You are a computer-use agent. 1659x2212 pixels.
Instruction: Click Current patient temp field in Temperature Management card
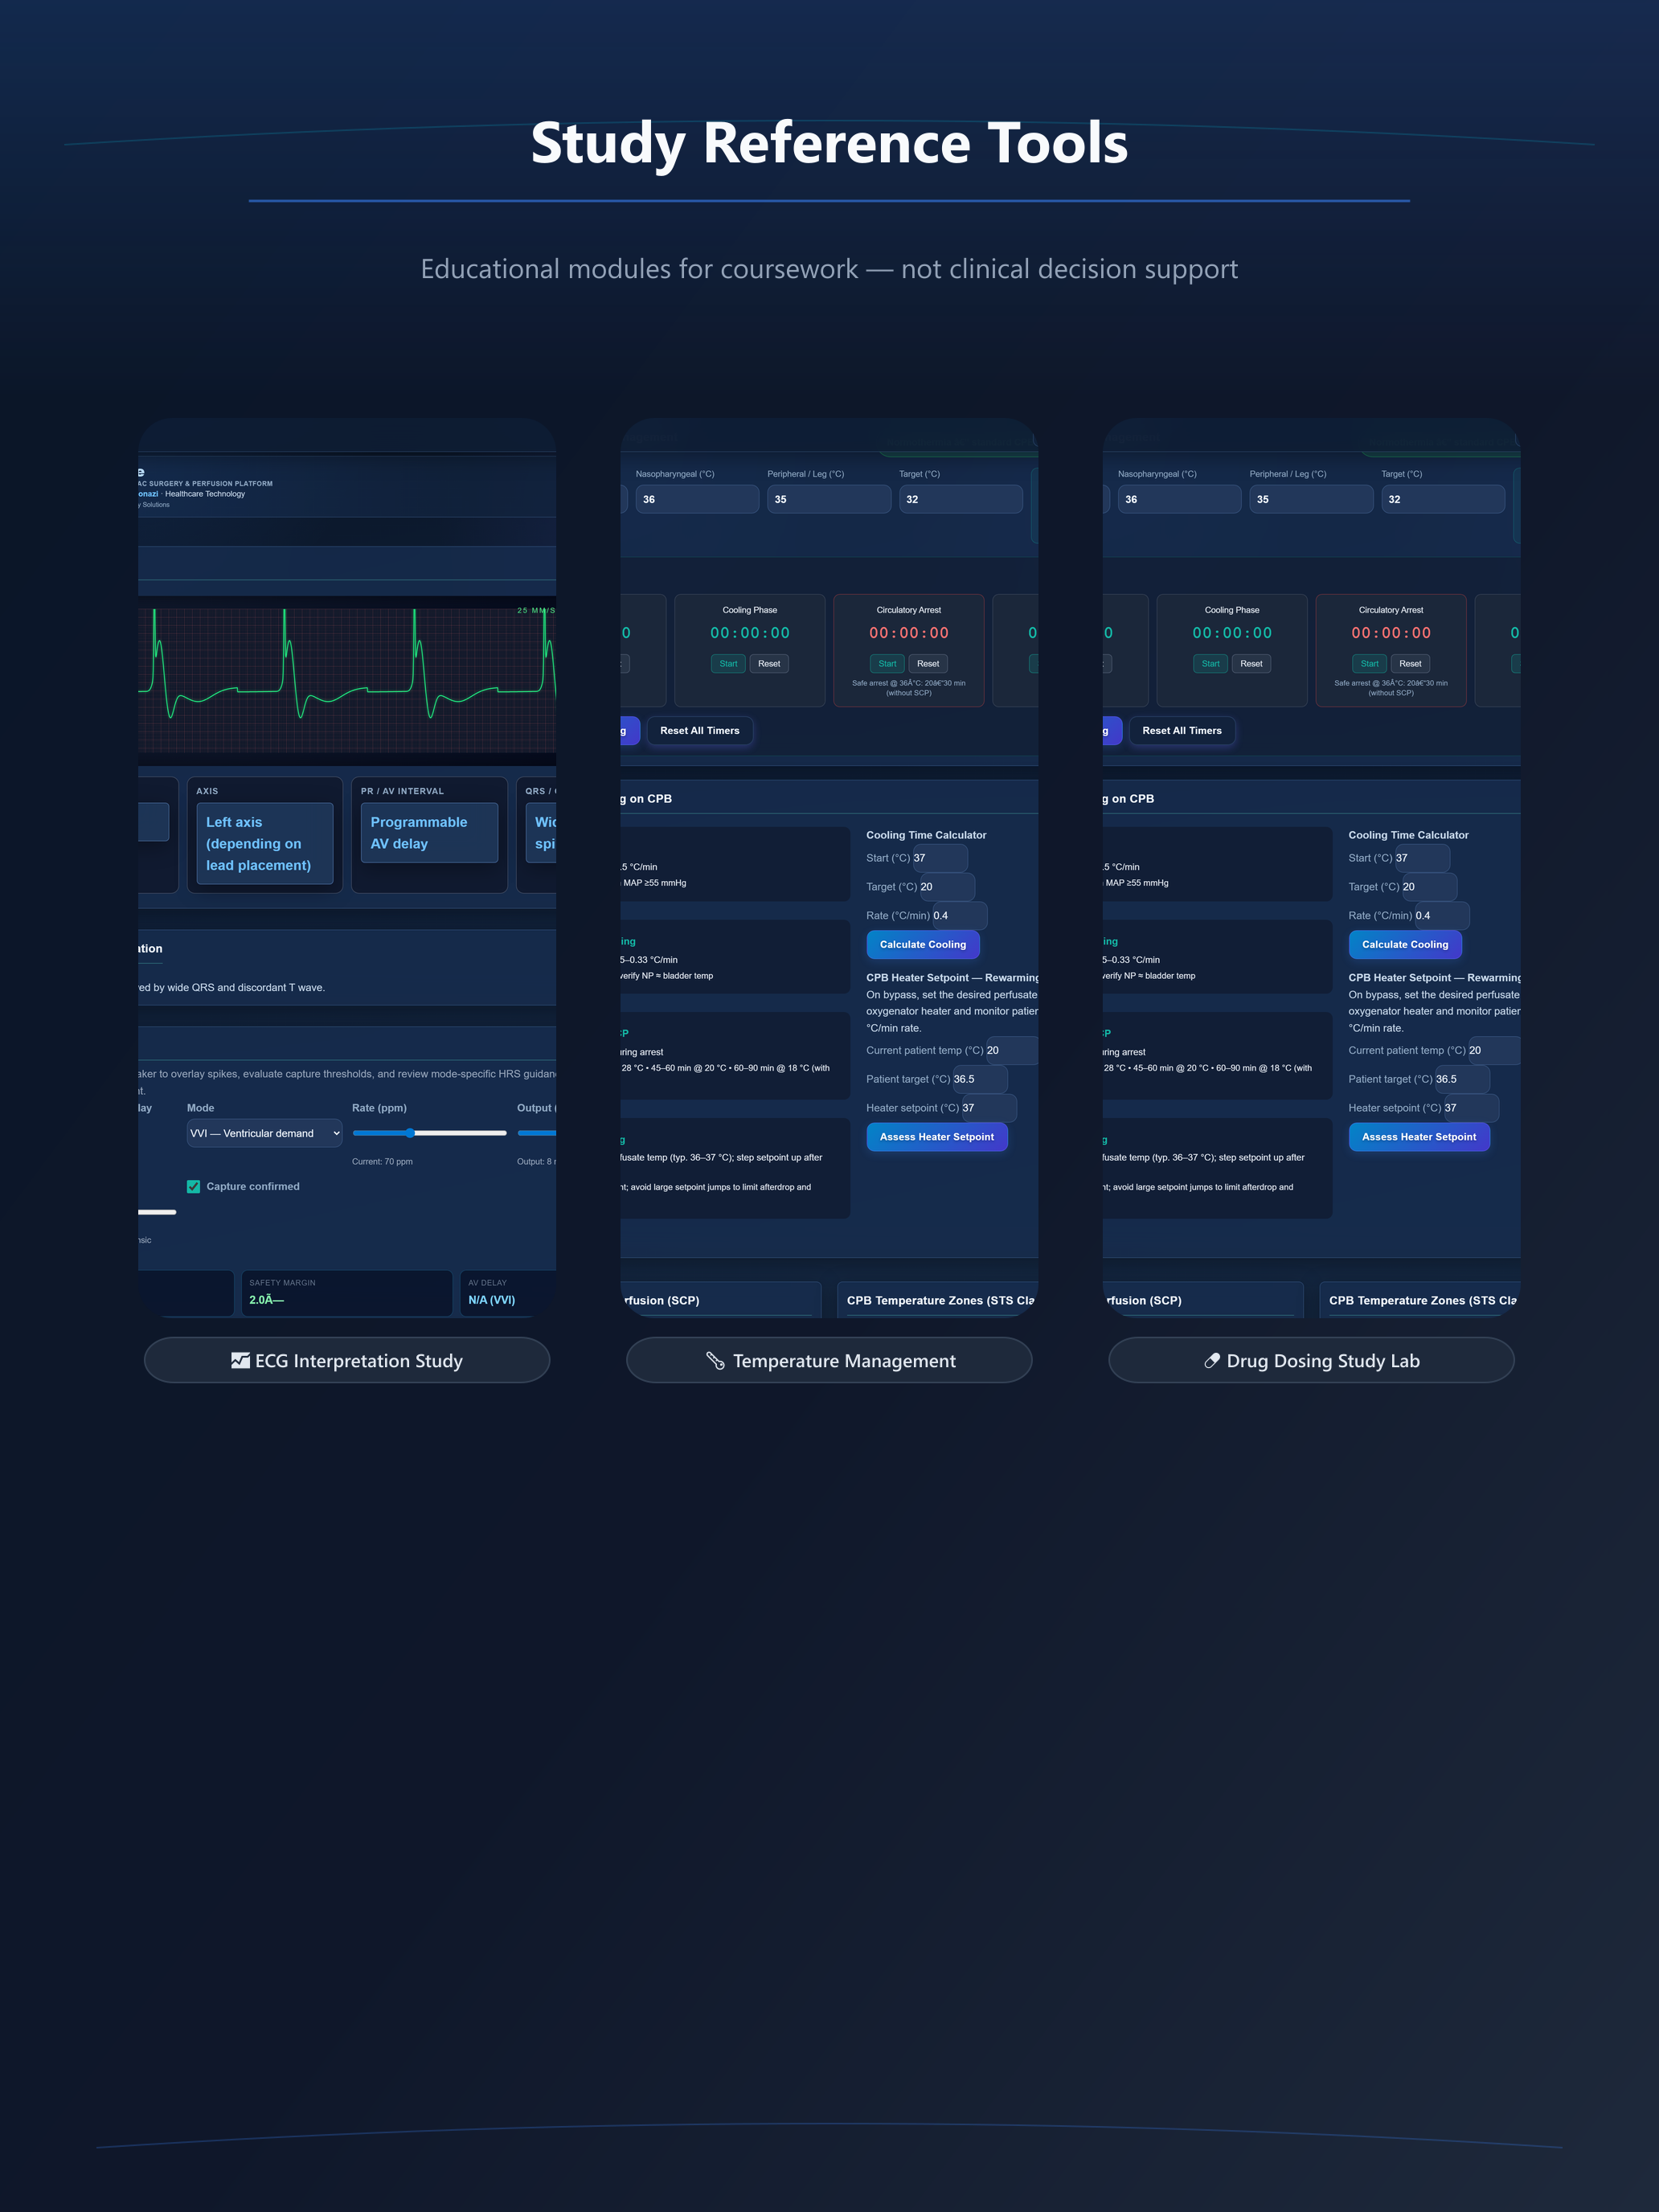pos(1011,1050)
